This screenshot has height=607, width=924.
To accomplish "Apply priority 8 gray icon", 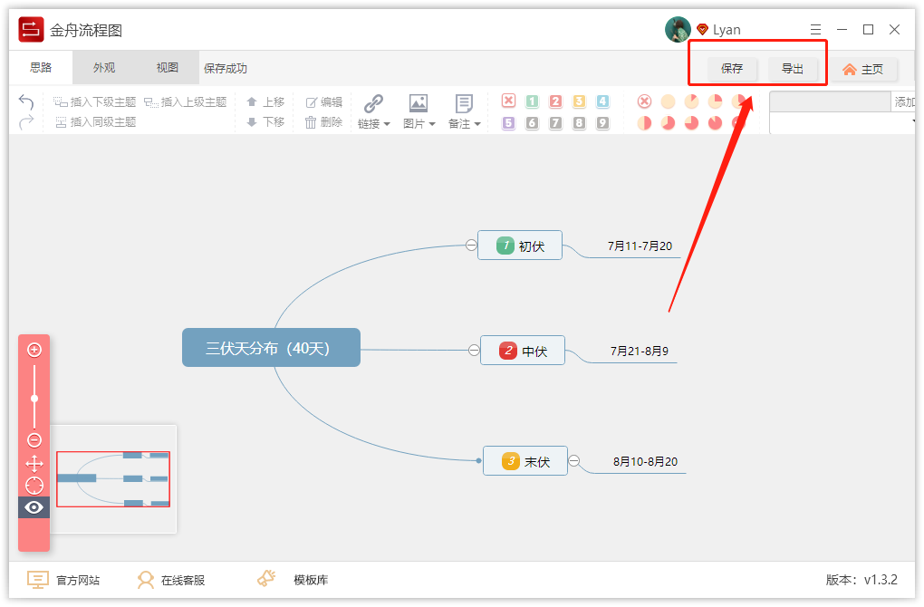I will [579, 122].
